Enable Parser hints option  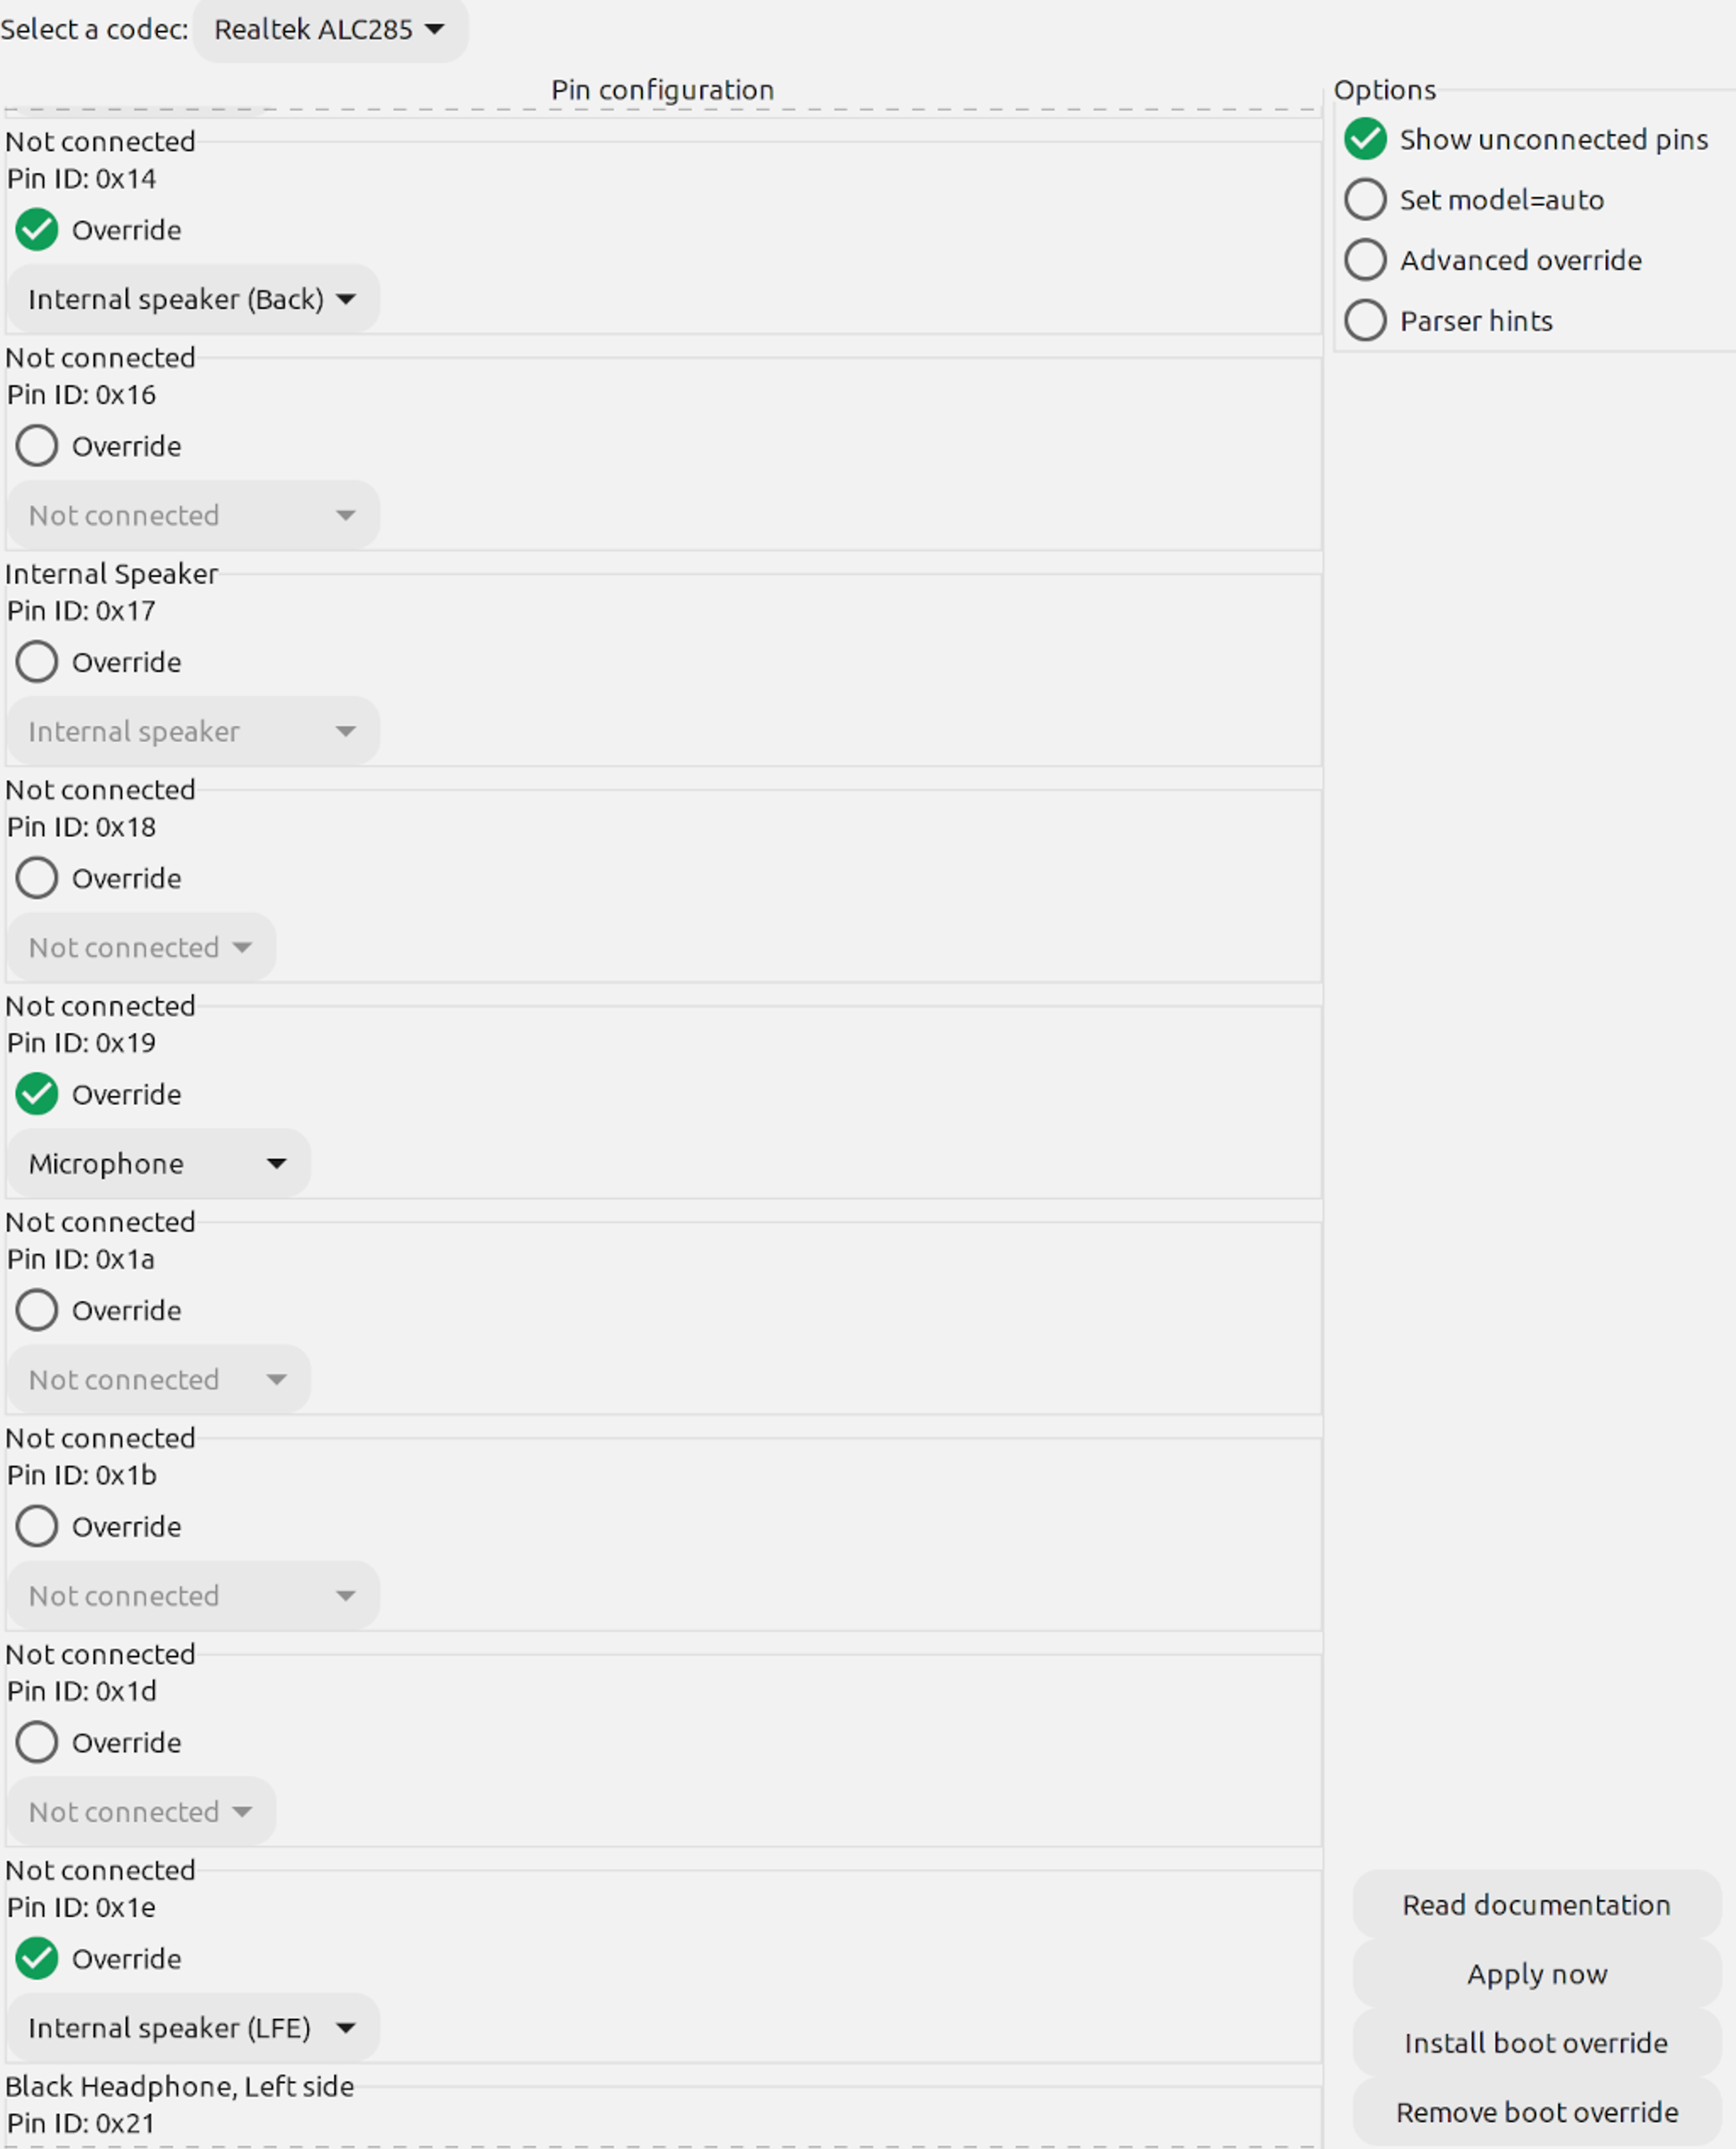click(x=1364, y=321)
